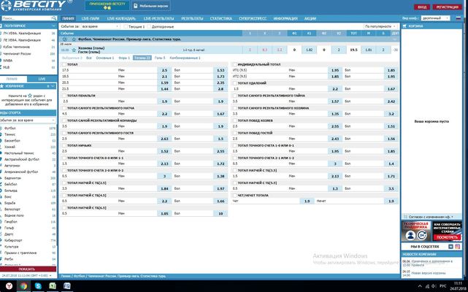Open the Мобильная версия phone icon link
Viewport: 468px width, 292px height.
(x=136, y=6)
